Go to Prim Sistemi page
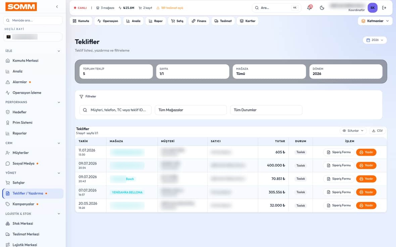This screenshot has width=396, height=247. (x=22, y=122)
